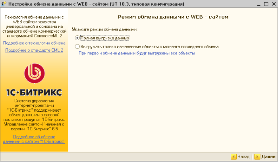Go back using the Назад button
Screen dimensions: 278x162
pyautogui.click(x=240, y=157)
